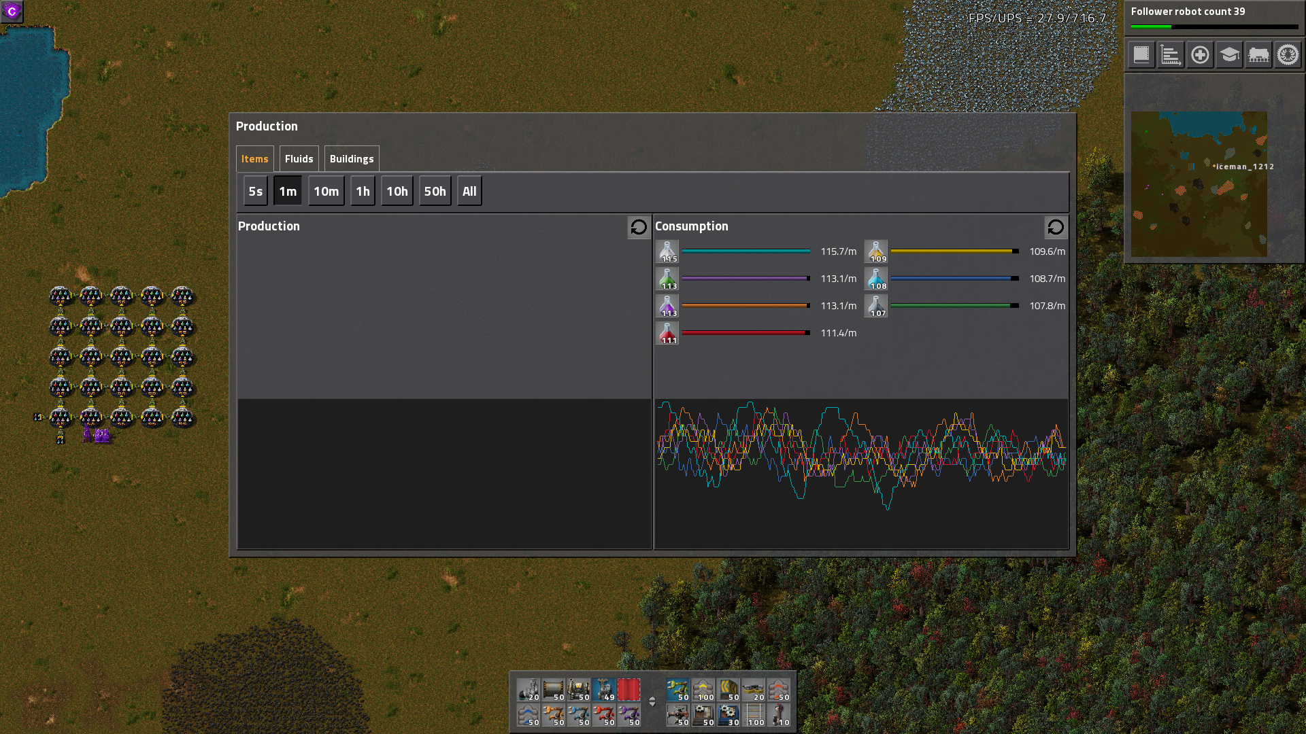Image resolution: width=1306 pixels, height=734 pixels.
Task: Click the consumption line graph
Action: point(861,474)
